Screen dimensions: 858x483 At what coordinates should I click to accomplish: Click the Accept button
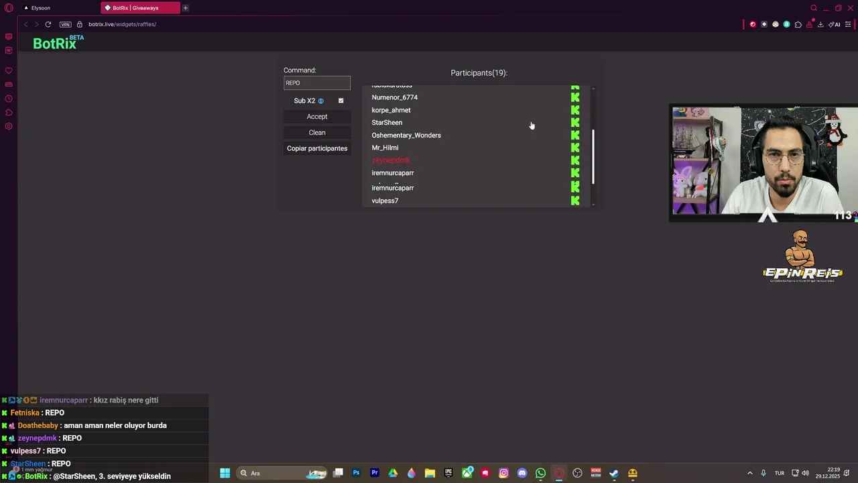[x=317, y=117]
